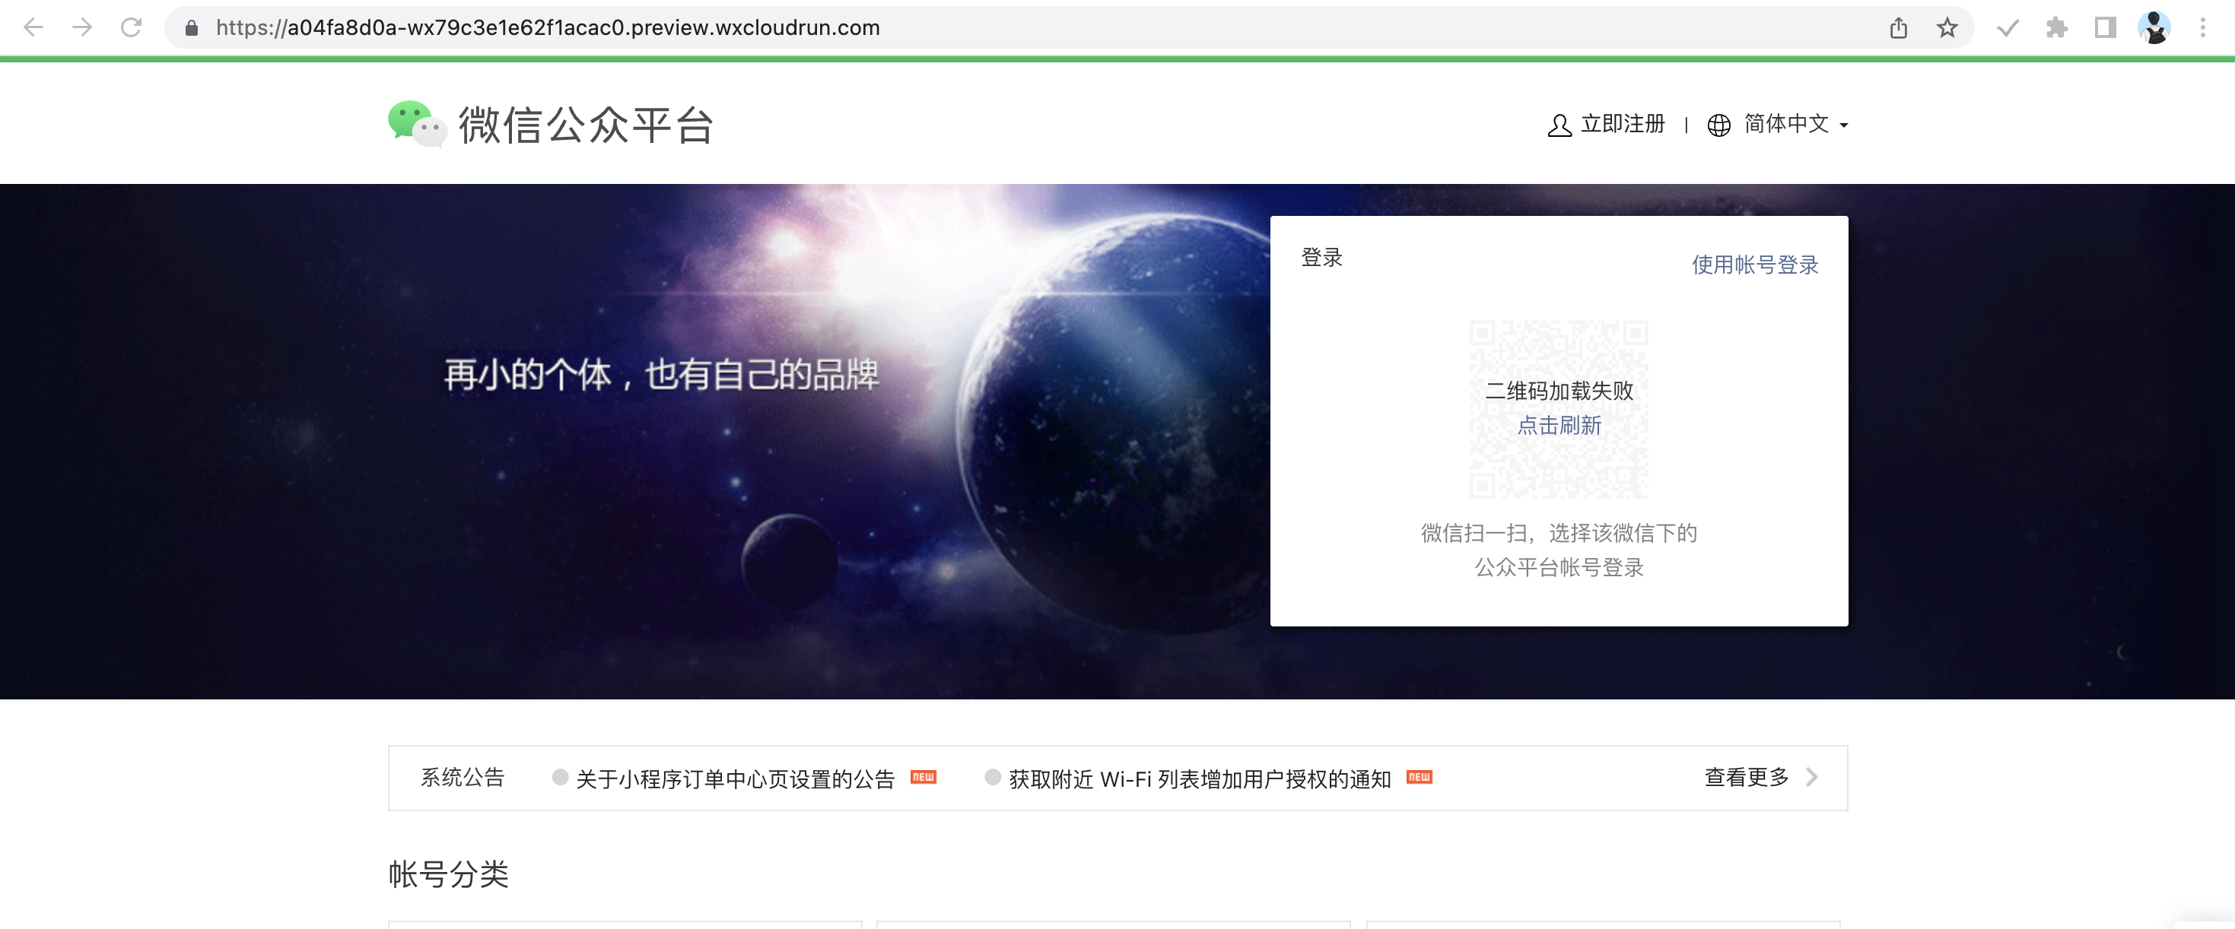Bookmark this page with star icon
This screenshot has width=2235, height=929.
point(1947,28)
